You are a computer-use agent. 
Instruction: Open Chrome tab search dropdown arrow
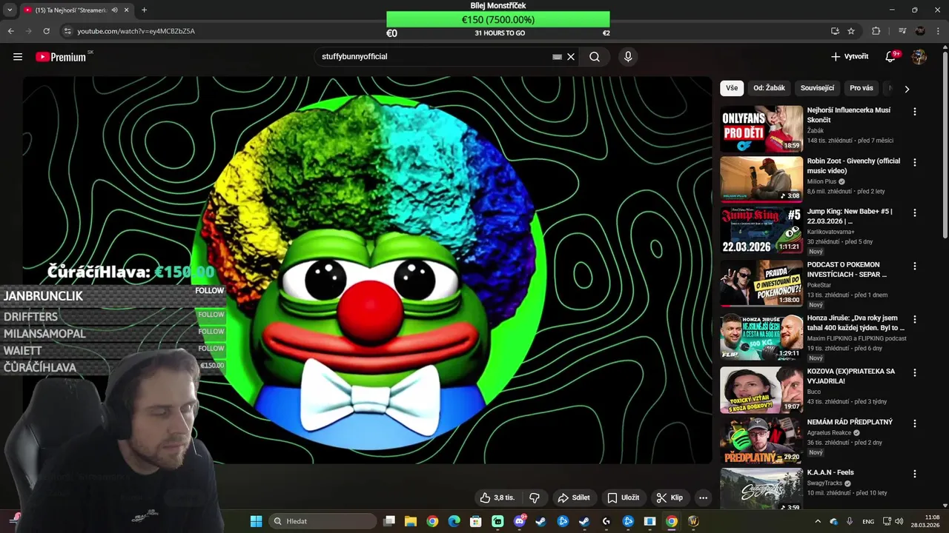[10, 10]
